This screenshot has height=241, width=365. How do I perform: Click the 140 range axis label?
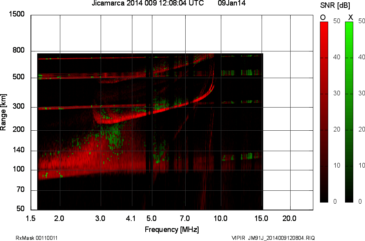pyautogui.click(x=18, y=150)
